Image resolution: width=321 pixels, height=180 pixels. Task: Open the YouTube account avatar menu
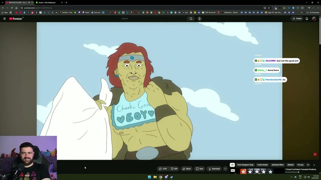pos(314,18)
